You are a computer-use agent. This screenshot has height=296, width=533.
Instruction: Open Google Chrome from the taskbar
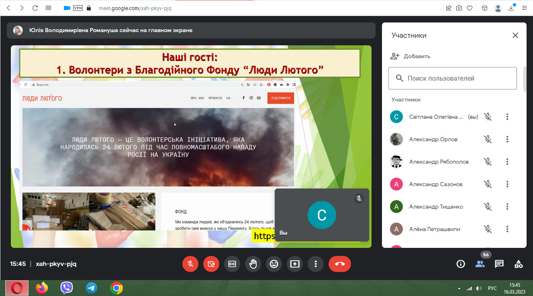tap(116, 288)
